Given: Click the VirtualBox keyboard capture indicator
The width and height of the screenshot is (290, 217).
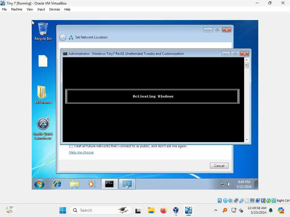Looking at the screenshot, I should pyautogui.click(x=274, y=201).
